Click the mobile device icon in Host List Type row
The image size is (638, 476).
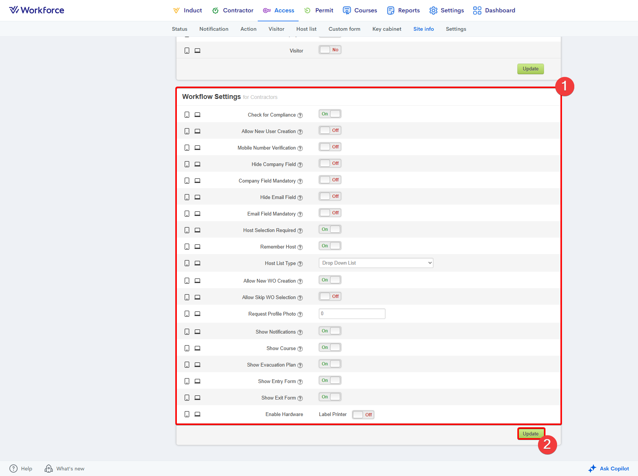pyautogui.click(x=187, y=263)
